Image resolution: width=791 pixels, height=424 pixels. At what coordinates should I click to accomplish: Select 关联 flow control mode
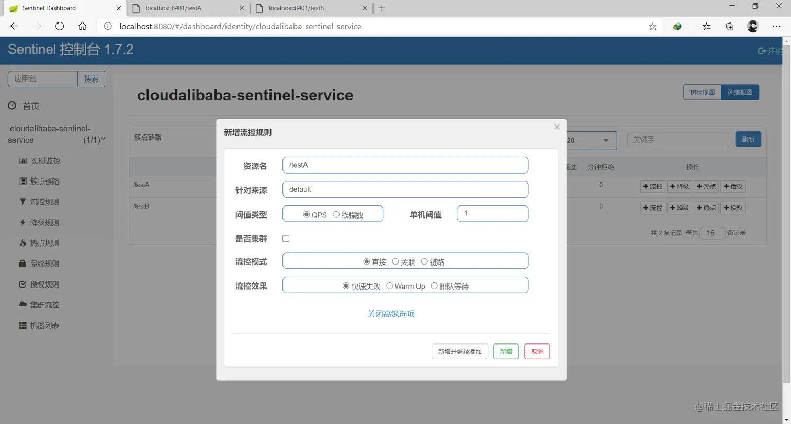[395, 261]
